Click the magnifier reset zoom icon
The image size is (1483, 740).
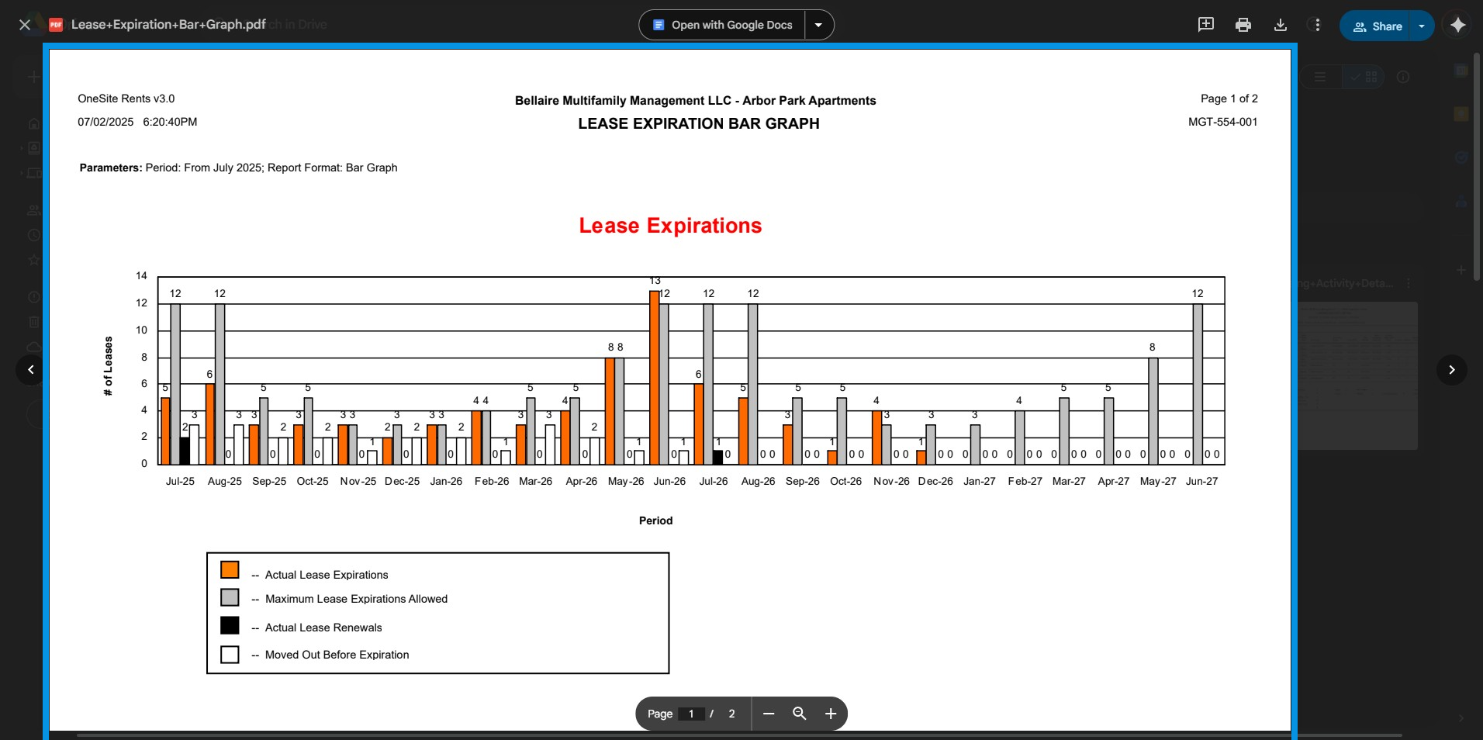coord(800,714)
